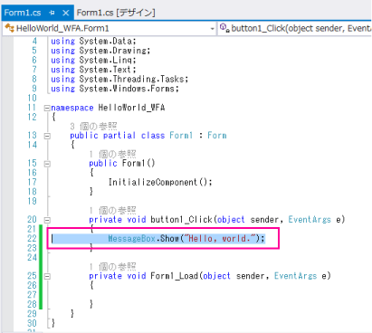Click the method icon beside button1_Click

pyautogui.click(x=224, y=28)
